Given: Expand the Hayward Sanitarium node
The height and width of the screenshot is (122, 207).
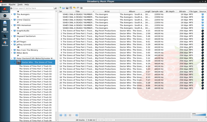Looking at the screenshot, I should tap(12, 36).
